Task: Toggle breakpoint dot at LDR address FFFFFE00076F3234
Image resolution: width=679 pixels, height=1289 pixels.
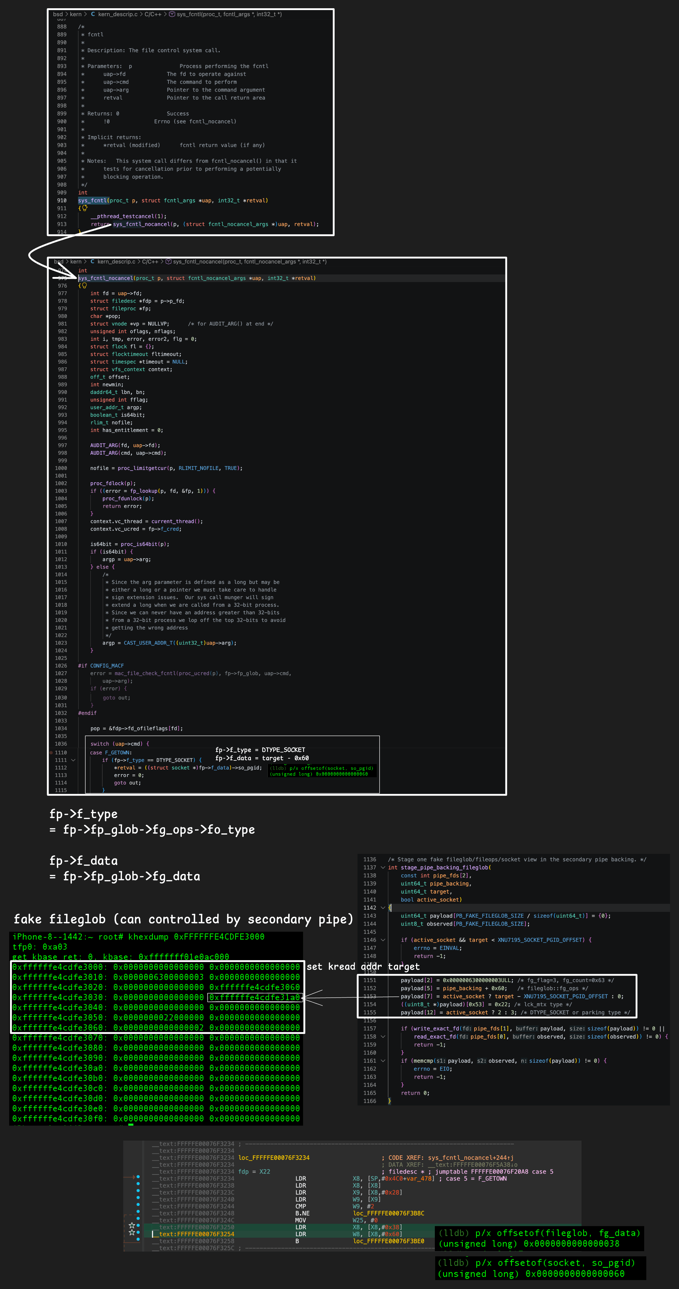Action: click(x=138, y=1177)
